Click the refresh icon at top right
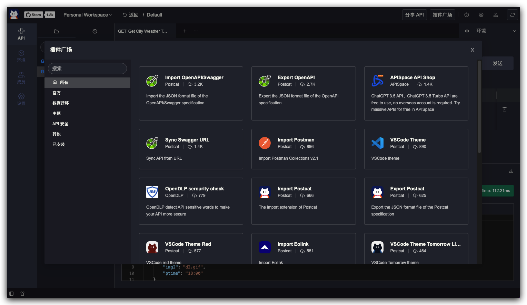Screen dimensions: 527x305 [x=513, y=15]
